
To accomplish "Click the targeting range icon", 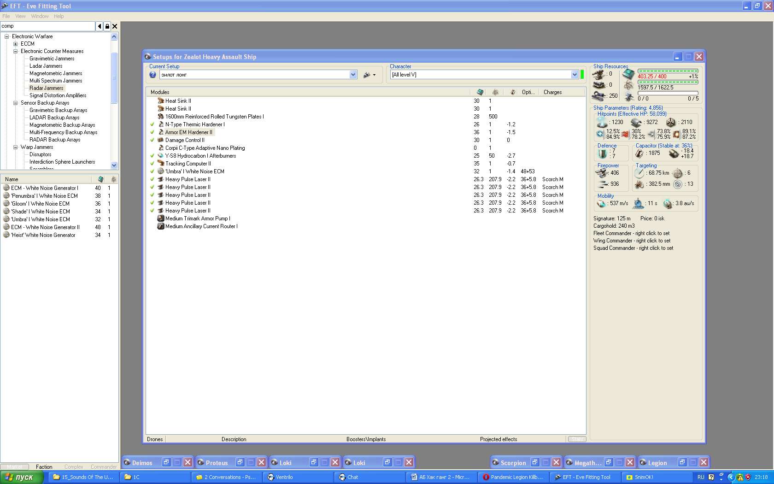I will [639, 173].
